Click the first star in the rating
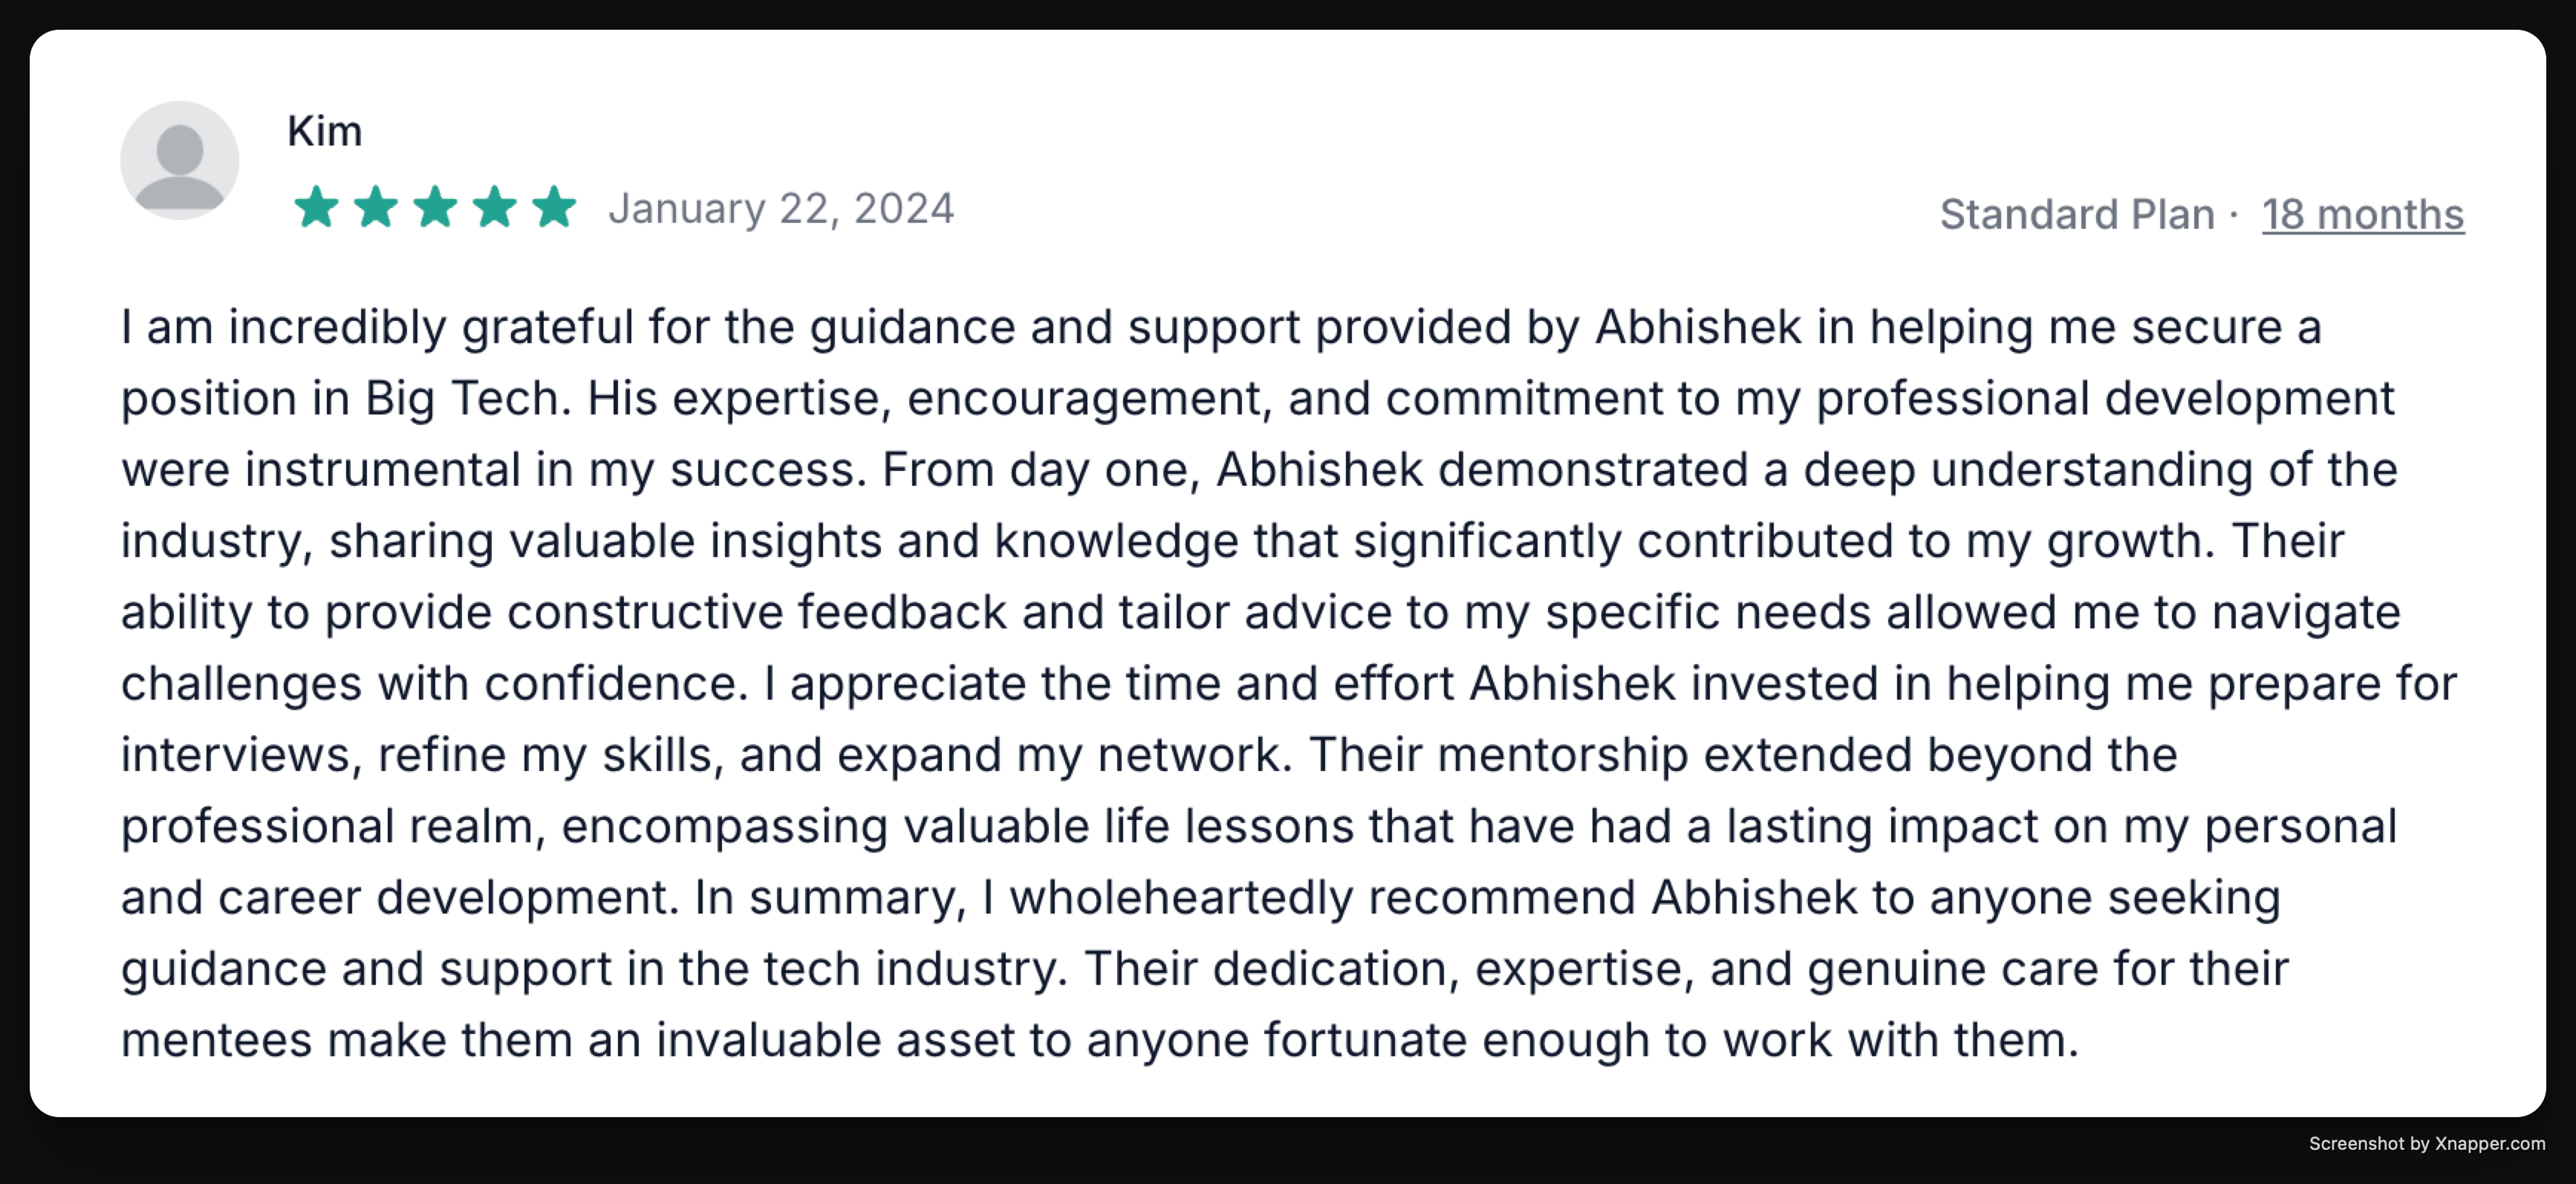Viewport: 2576px width, 1184px height. [317, 208]
